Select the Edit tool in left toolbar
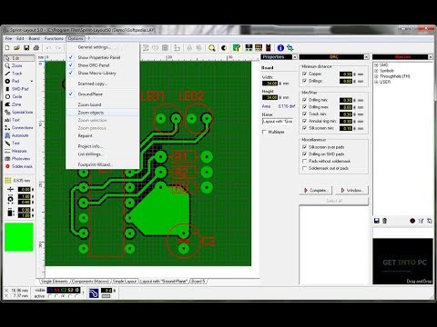Screen dimensions: 437x327 pos(19,58)
